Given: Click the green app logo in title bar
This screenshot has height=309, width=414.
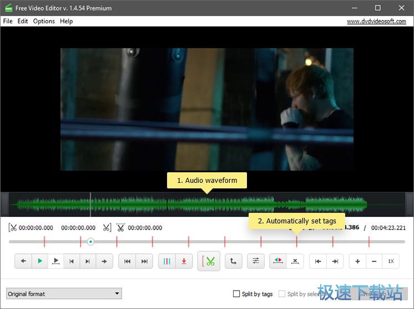Looking at the screenshot, I should [8, 8].
